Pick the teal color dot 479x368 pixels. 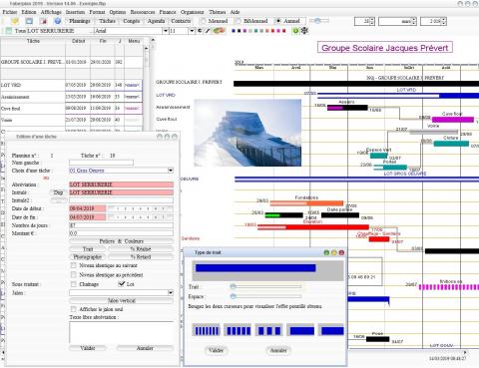point(256,31)
